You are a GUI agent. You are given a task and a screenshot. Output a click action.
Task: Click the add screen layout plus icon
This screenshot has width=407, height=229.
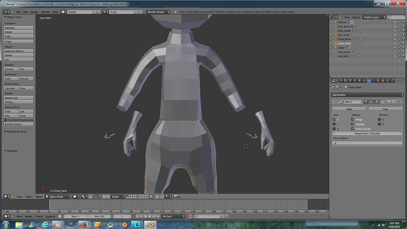coord(95,12)
